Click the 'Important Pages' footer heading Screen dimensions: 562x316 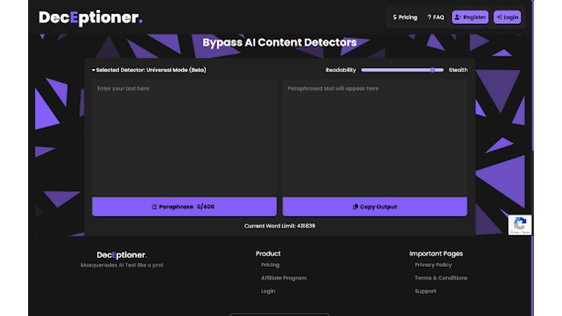point(436,253)
